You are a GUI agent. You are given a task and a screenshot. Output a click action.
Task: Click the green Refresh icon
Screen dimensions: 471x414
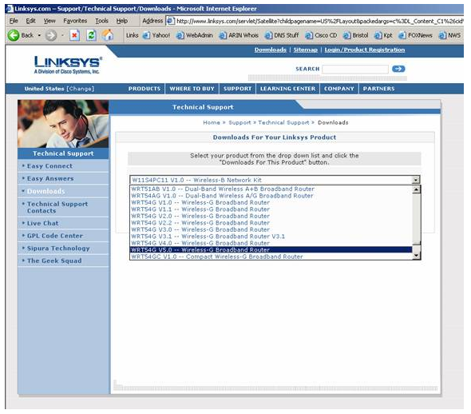91,35
